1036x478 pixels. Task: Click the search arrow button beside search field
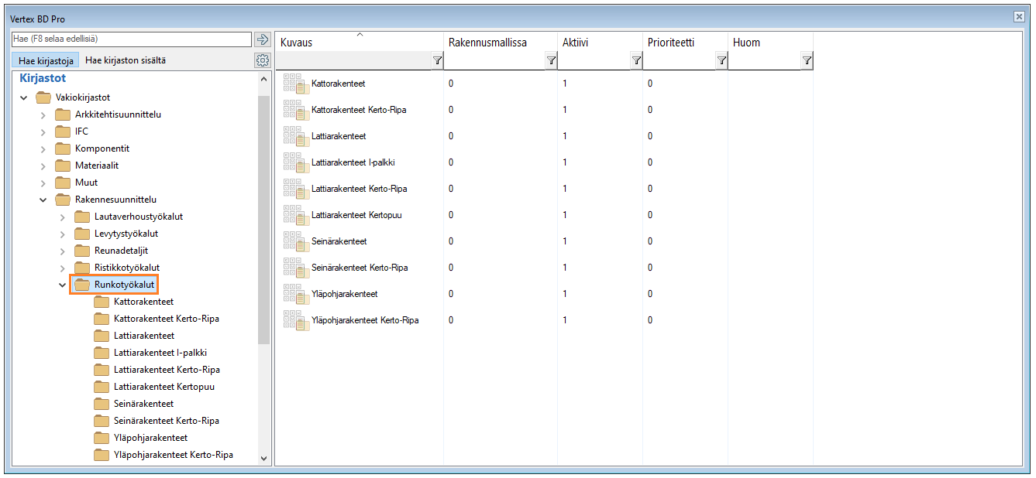click(x=262, y=39)
